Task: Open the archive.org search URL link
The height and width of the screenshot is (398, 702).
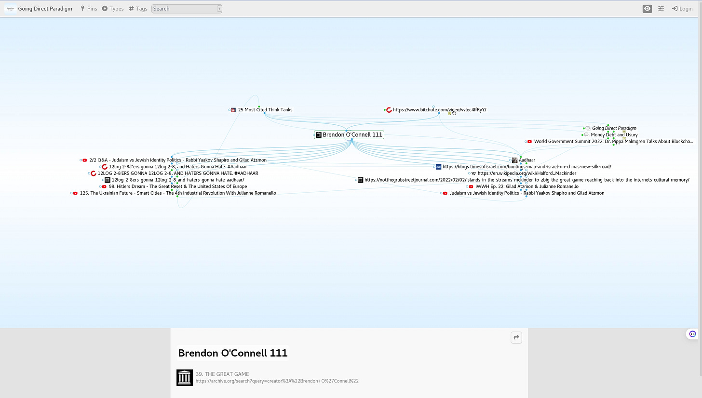Action: click(x=277, y=381)
